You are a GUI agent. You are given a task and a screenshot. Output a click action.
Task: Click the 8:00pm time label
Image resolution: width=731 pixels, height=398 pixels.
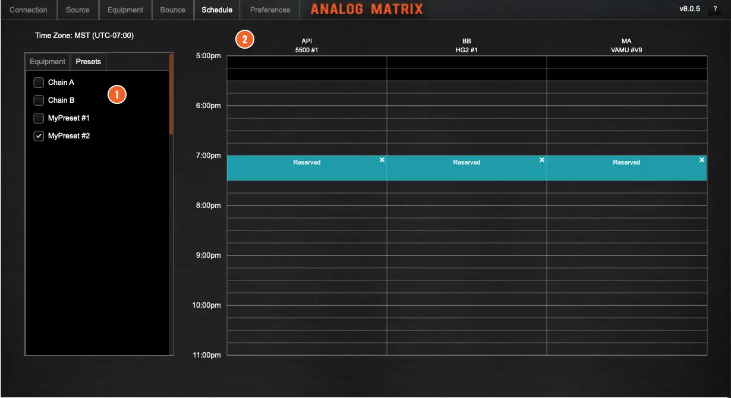point(208,206)
